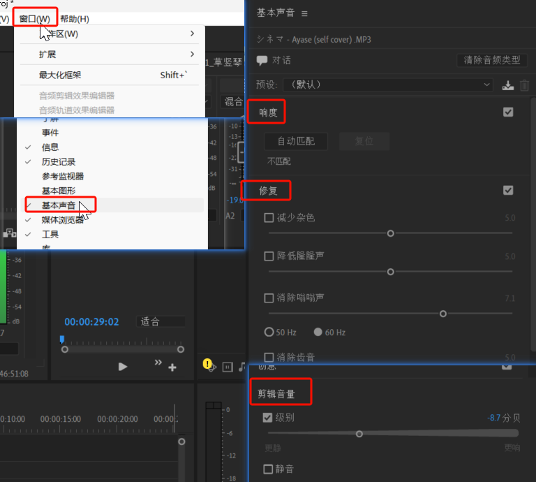Expand the 工作区(W) submenu arrow
Viewport: 536px width, 482px height.
(x=192, y=34)
